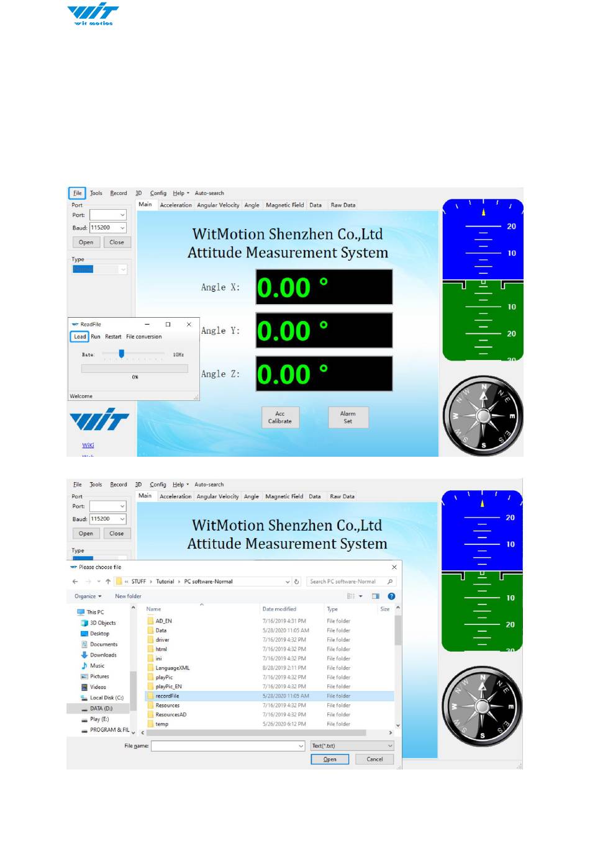Image resolution: width=590 pixels, height=862 pixels.
Task: Open the WiKi link below the WIT logo
Action: pyautogui.click(x=88, y=445)
